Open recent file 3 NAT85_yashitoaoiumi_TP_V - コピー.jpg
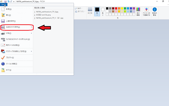This screenshot has height=106, width=169. click(x=49, y=18)
